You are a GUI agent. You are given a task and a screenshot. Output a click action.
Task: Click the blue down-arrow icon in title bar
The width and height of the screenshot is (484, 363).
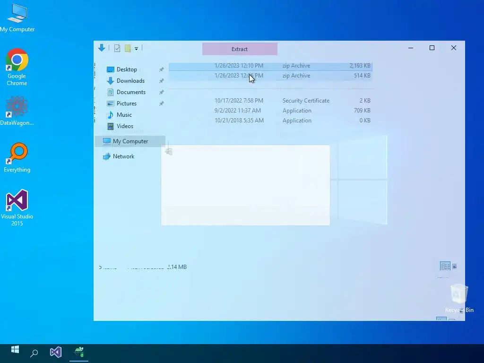[102, 48]
